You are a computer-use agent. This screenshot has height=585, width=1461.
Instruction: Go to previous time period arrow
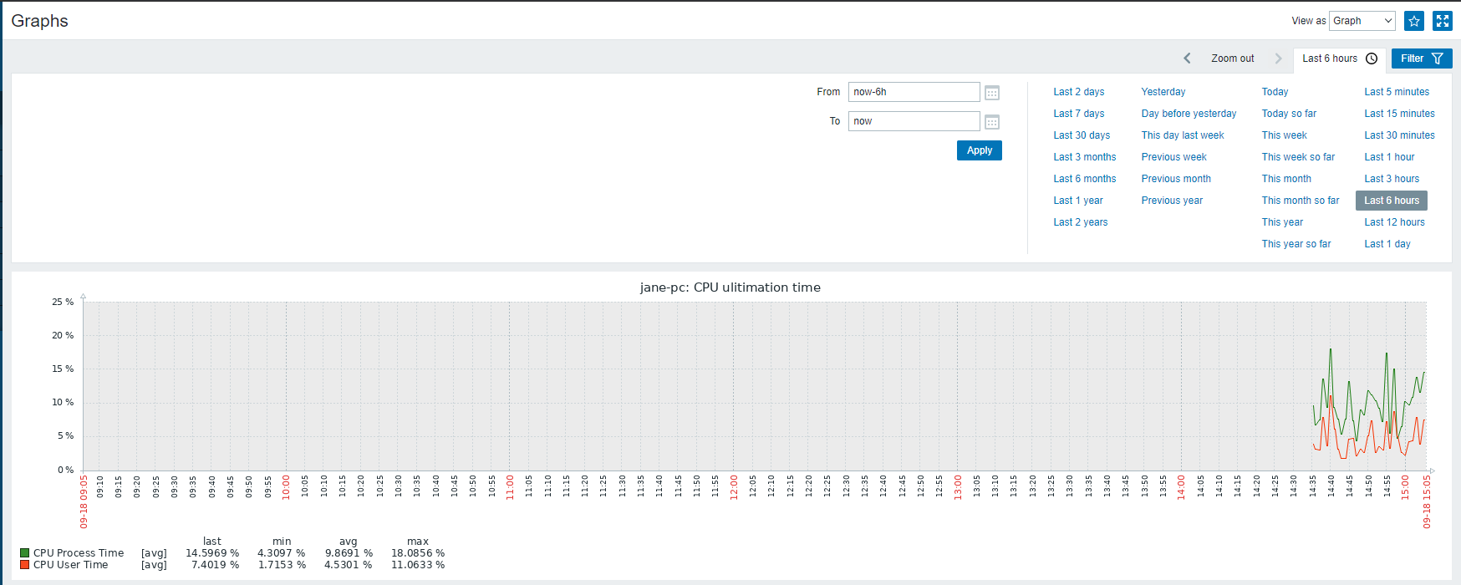(1187, 58)
